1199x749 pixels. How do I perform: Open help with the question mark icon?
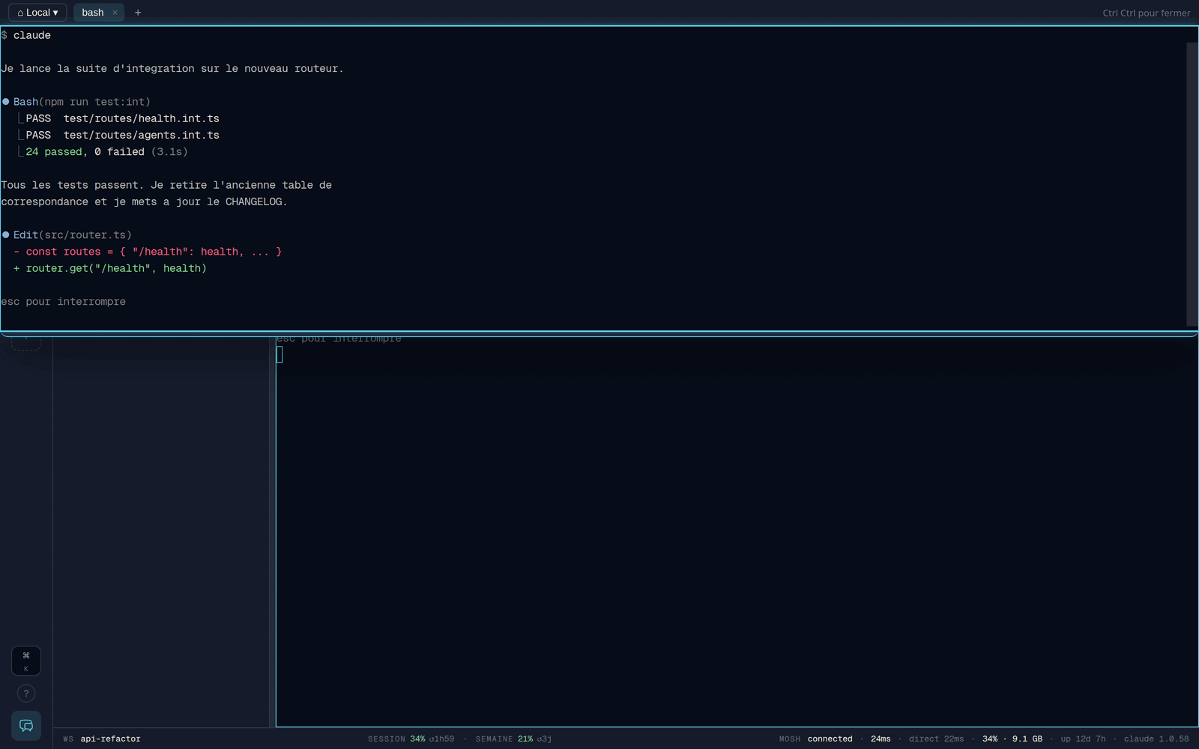pos(26,694)
